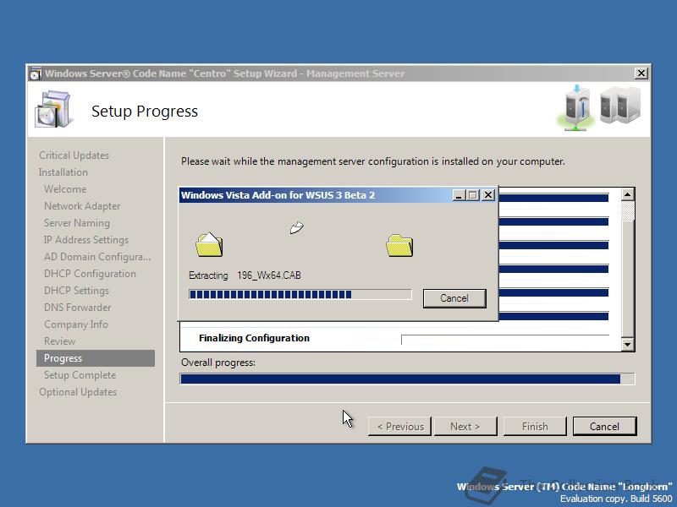
Task: Click the Setup Progress heading
Action: [145, 112]
